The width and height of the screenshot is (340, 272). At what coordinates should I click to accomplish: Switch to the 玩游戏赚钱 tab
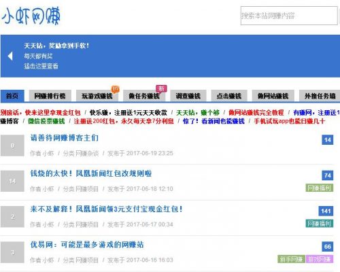click(x=97, y=96)
